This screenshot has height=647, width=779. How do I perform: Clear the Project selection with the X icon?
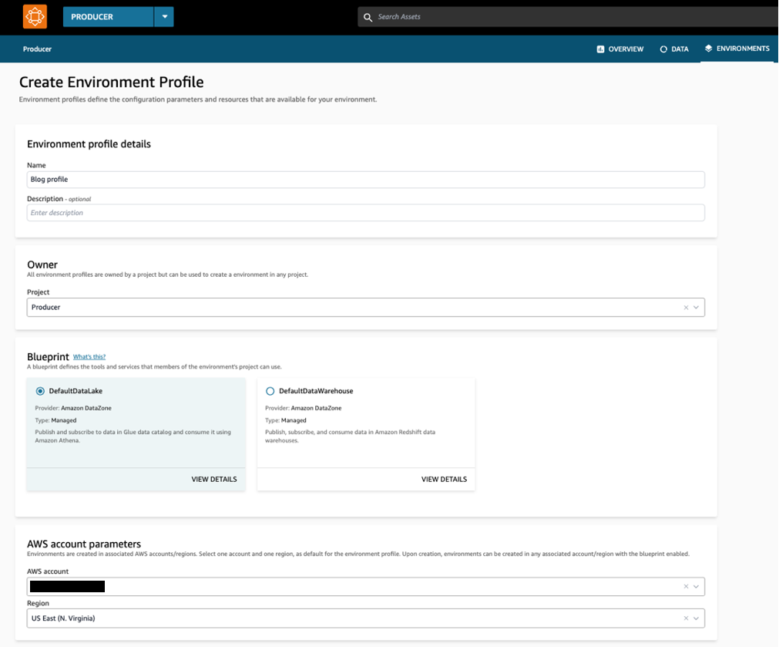686,308
